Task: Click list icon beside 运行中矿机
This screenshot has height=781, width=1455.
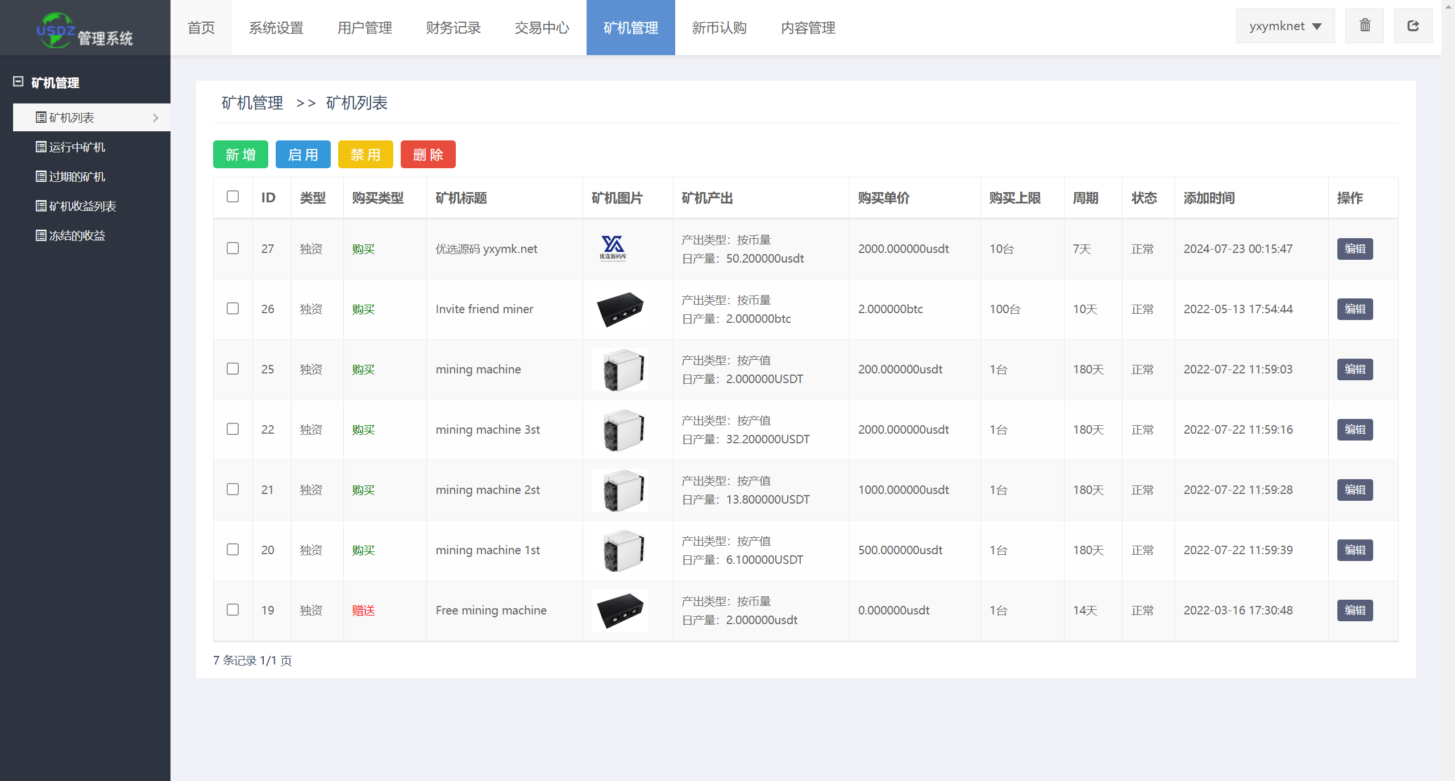Action: point(41,147)
